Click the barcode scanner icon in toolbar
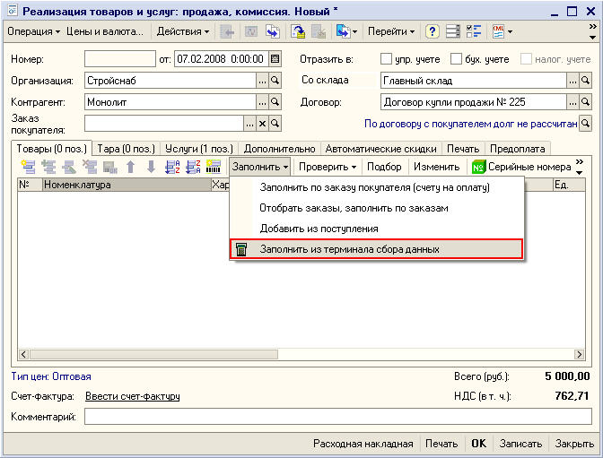The width and height of the screenshot is (603, 458). [214, 167]
